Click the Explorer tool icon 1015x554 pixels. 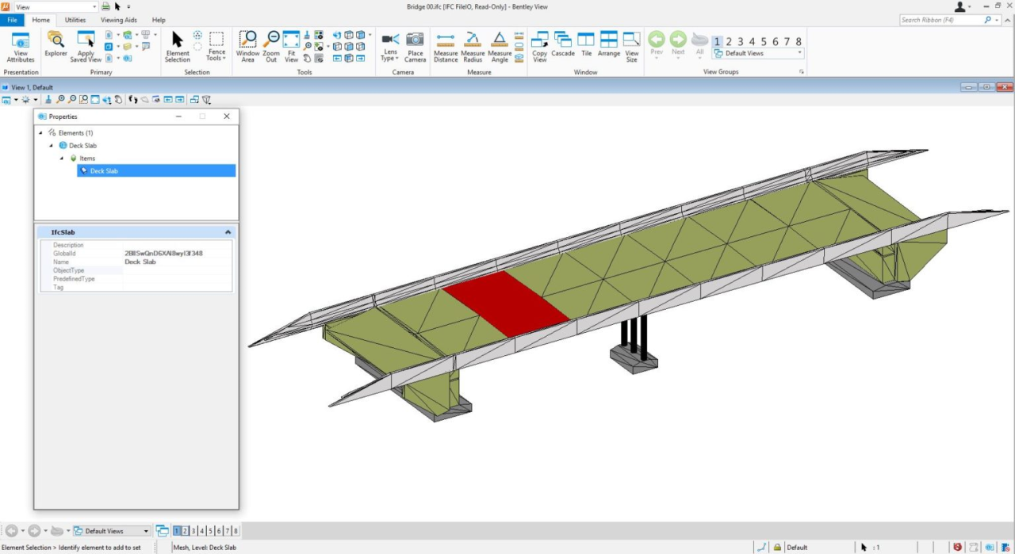56,44
